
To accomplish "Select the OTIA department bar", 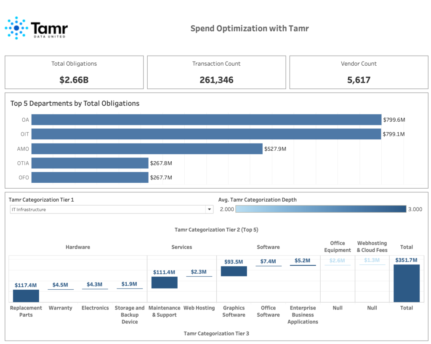I will [90, 163].
